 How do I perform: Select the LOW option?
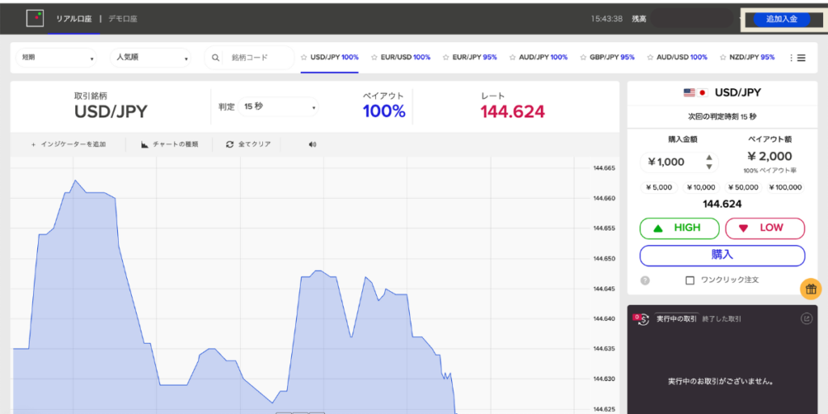click(x=764, y=228)
